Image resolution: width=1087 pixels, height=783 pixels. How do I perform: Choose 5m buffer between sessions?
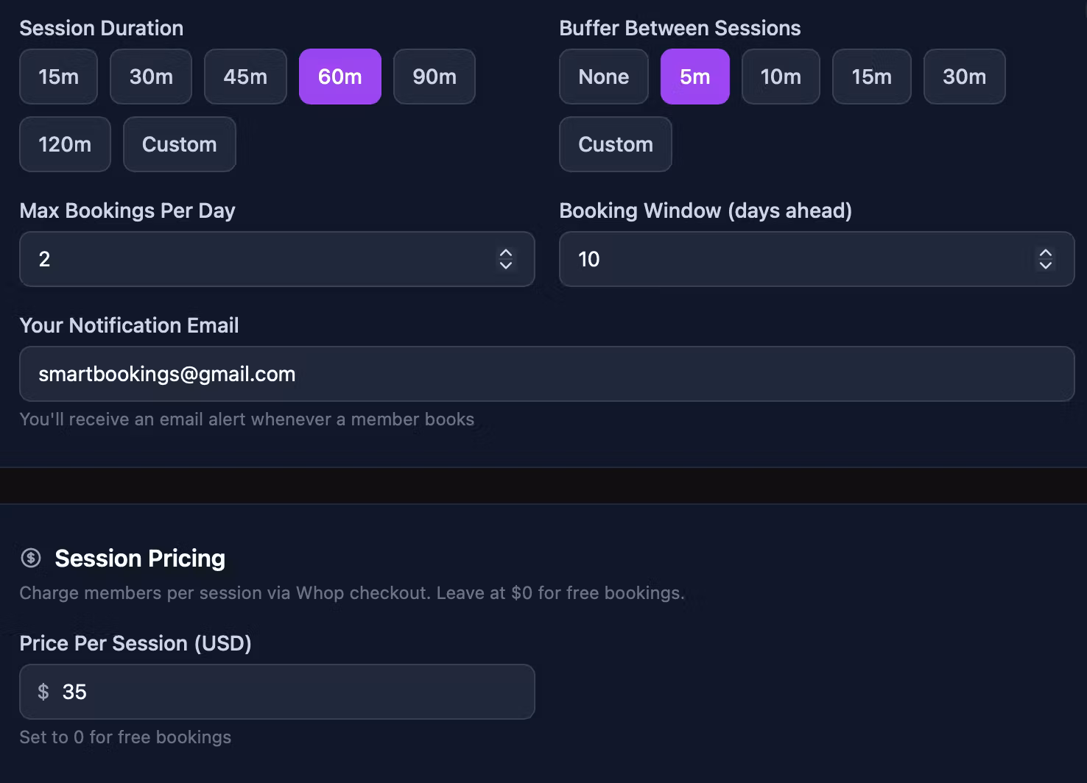pyautogui.click(x=695, y=77)
